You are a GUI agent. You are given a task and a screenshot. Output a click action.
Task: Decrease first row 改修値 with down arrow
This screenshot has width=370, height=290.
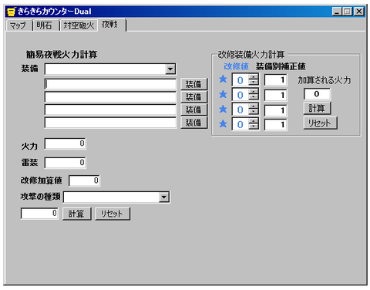(254, 83)
